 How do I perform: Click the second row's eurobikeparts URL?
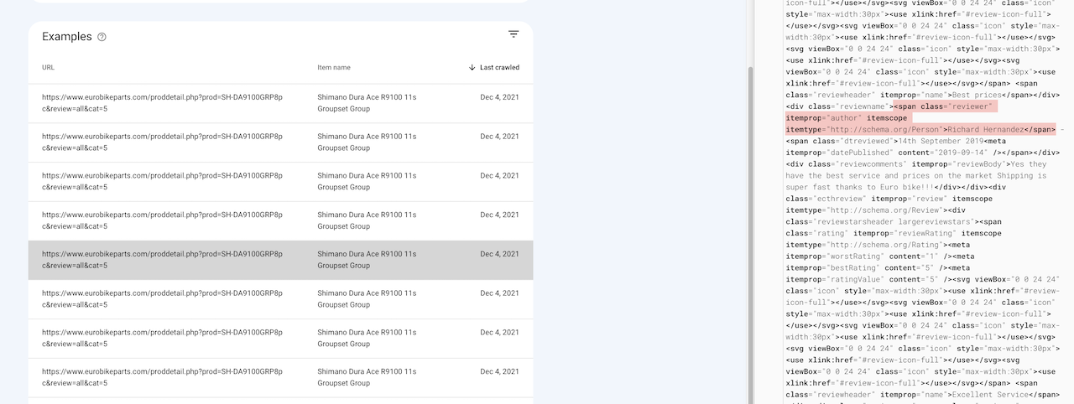point(162,142)
